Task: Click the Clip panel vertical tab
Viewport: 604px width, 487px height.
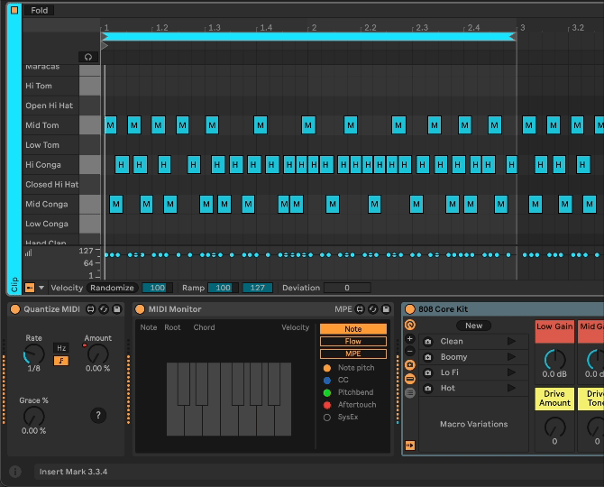Action: pyautogui.click(x=14, y=284)
